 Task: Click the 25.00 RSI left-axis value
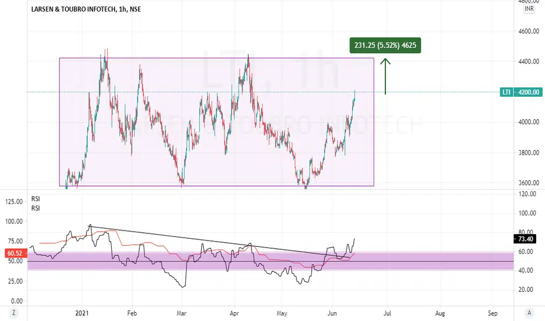[15, 281]
